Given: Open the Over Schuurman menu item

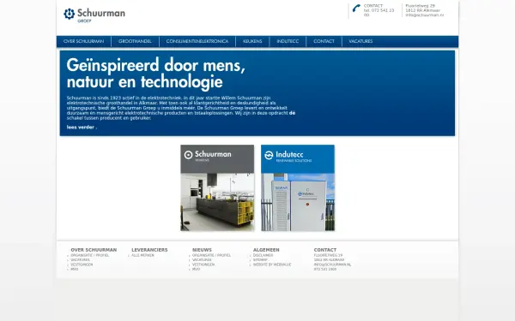Looking at the screenshot, I should click(83, 41).
